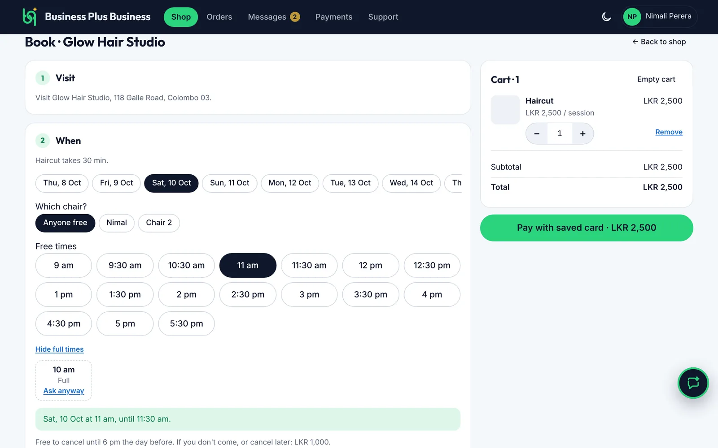Screen dimensions: 718x448
Task: Toggle dark mode moon icon
Action: pyautogui.click(x=606, y=17)
